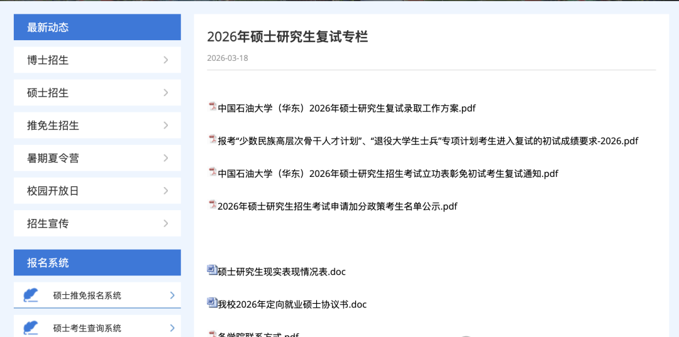679x337 pixels.
Task: Click PDF icon beside 复试录取工作方案 file
Action: pyautogui.click(x=213, y=107)
